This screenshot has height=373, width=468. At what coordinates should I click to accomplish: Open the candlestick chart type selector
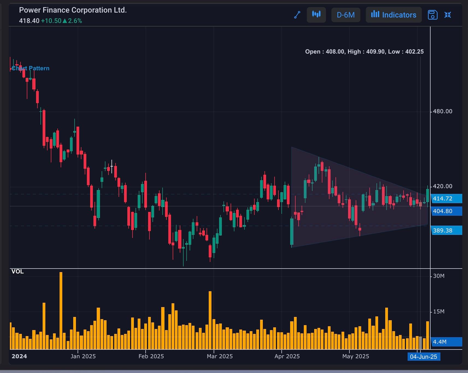[x=316, y=15]
